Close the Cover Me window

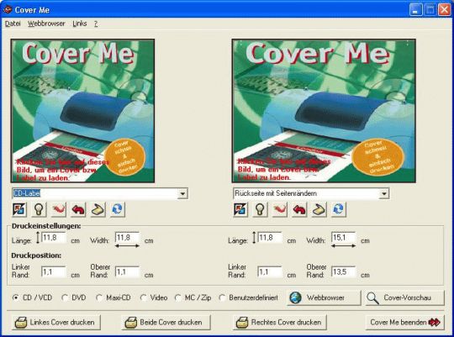point(444,10)
